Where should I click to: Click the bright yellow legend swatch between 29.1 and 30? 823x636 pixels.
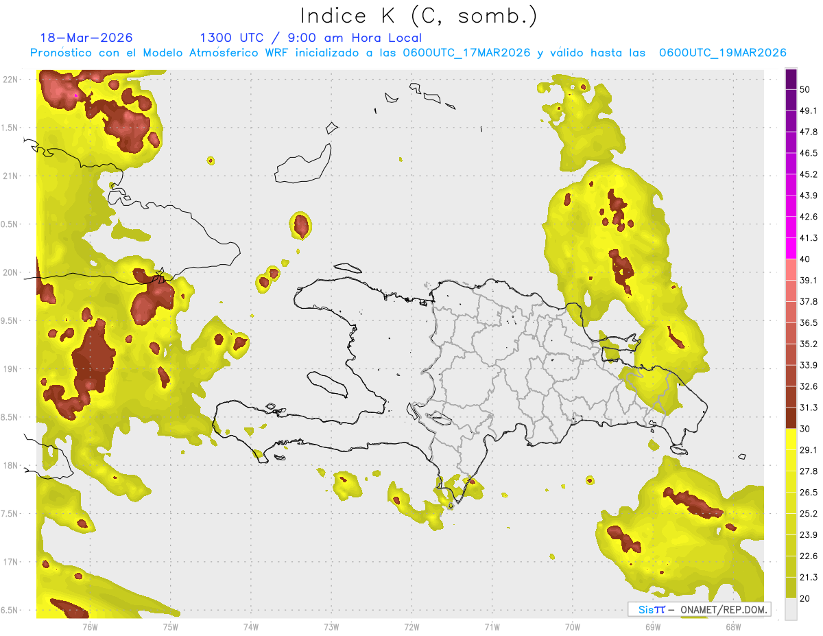click(x=791, y=439)
